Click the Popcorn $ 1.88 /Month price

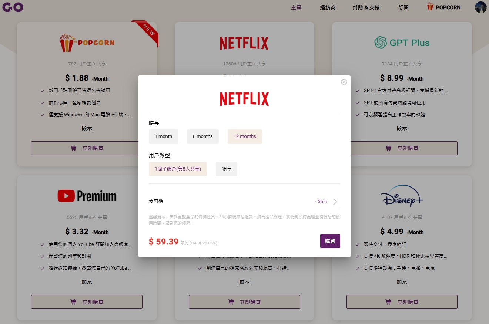tap(87, 78)
